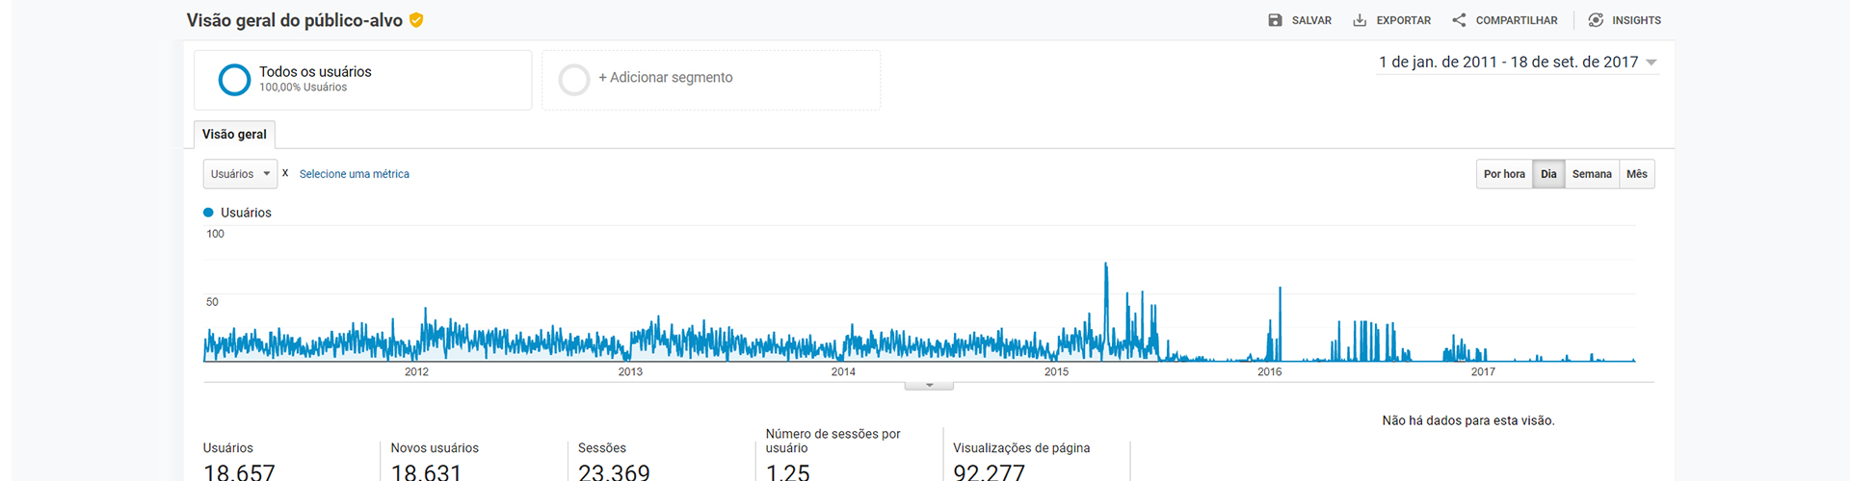Click + Adicionar segmento text
This screenshot has height=481, width=1850.
click(x=665, y=78)
